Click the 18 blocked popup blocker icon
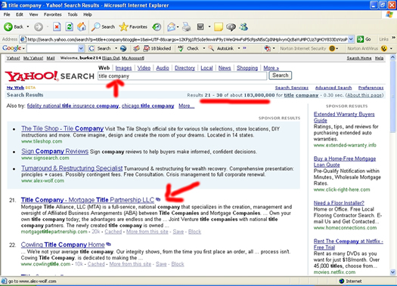Screen dimensions: 397x286 coord(147,48)
